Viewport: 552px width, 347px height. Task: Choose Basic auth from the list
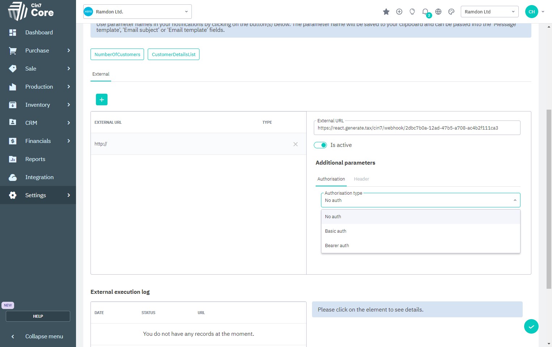click(336, 231)
